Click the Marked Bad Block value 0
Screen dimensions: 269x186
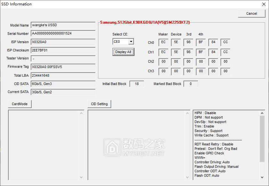pyautogui.click(x=191, y=84)
